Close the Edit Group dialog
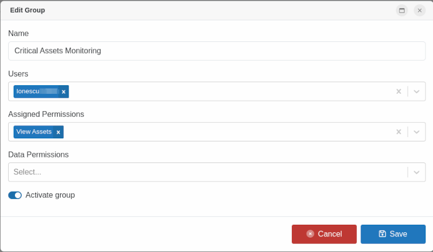This screenshot has height=252, width=433. pos(419,10)
